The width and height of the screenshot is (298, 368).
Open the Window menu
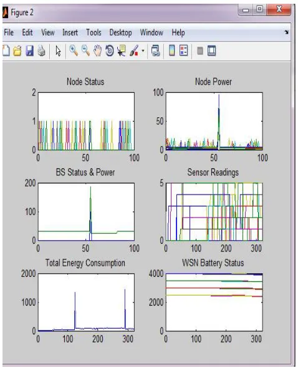click(151, 32)
